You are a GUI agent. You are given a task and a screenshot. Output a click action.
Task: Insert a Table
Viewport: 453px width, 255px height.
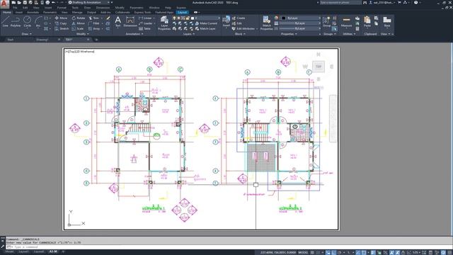[x=144, y=28]
